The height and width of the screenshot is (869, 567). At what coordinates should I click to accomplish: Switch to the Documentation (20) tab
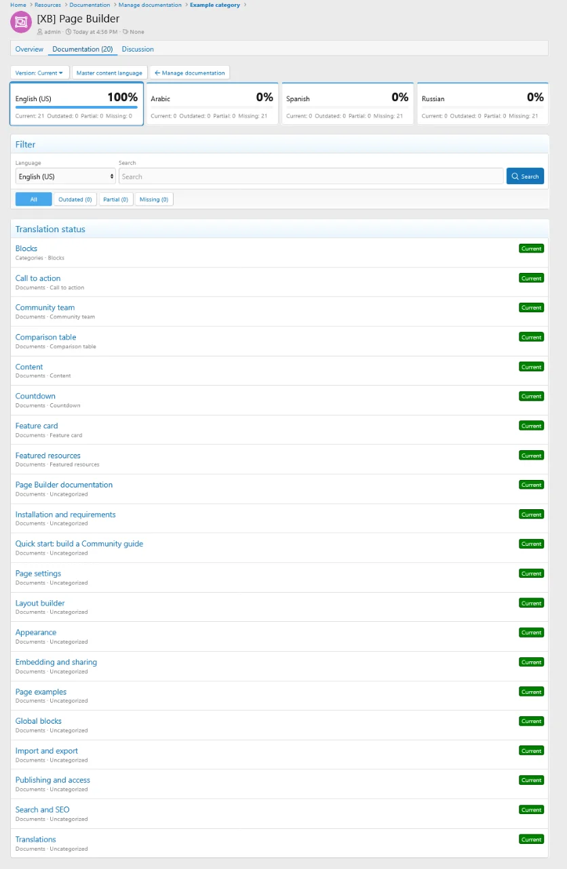click(83, 49)
